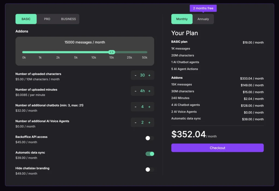Increase additional chatbots with plus
Viewport: 279px width, 191px height.
pyautogui.click(x=149, y=107)
